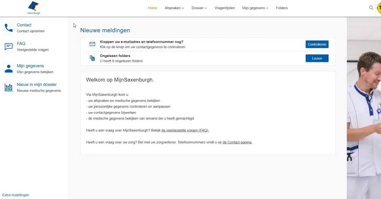The width and height of the screenshot is (381, 199).
Task: Open the Extra instellingen link
Action: [x=16, y=195]
